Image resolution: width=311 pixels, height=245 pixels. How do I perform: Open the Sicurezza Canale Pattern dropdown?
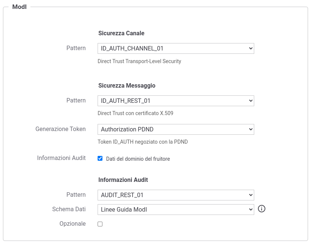pyautogui.click(x=176, y=48)
